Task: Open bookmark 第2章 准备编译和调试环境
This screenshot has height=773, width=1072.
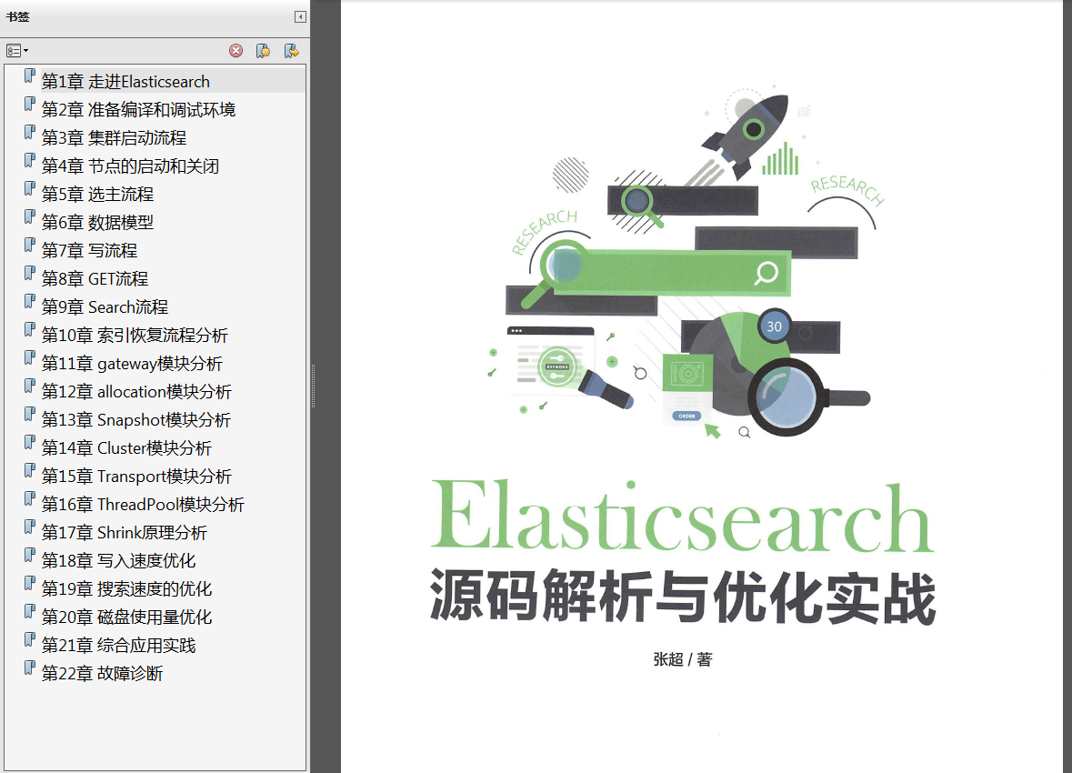Action: [139, 109]
